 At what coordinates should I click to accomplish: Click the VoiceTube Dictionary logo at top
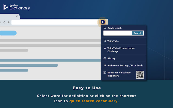pyautogui.click(x=17, y=7)
